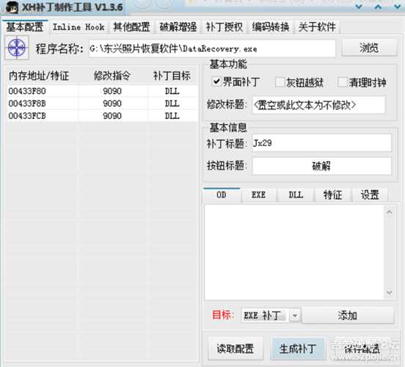
Task: Click the 程序名称 path input field
Action: [x=212, y=48]
